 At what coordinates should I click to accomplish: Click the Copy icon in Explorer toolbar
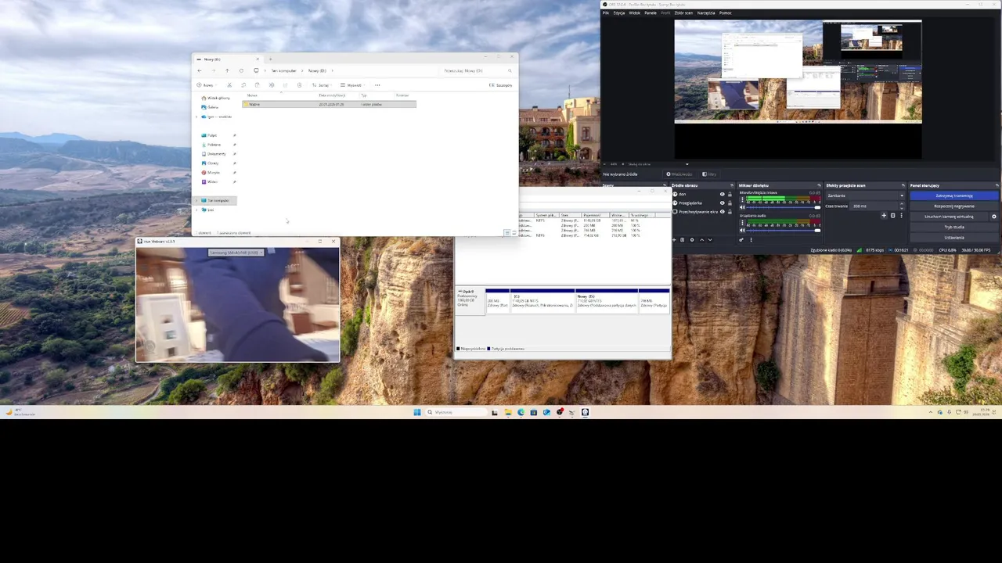[244, 85]
